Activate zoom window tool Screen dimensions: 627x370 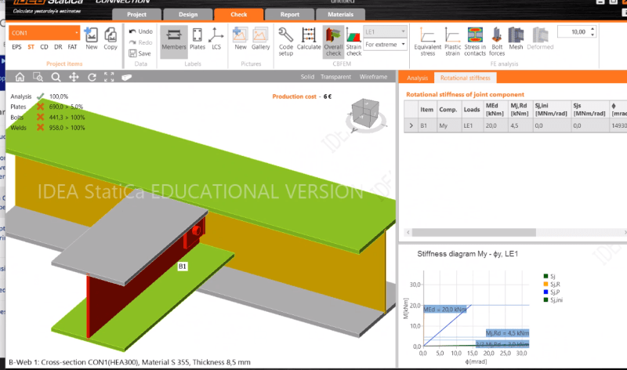(x=38, y=77)
